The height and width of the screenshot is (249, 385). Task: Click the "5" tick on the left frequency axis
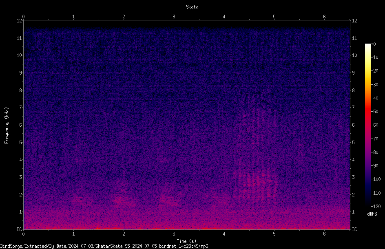(20, 142)
